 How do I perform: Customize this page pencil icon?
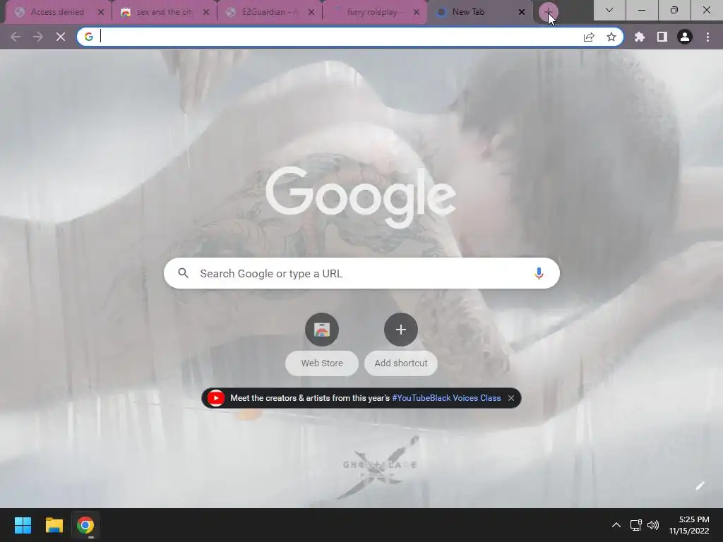[700, 486]
